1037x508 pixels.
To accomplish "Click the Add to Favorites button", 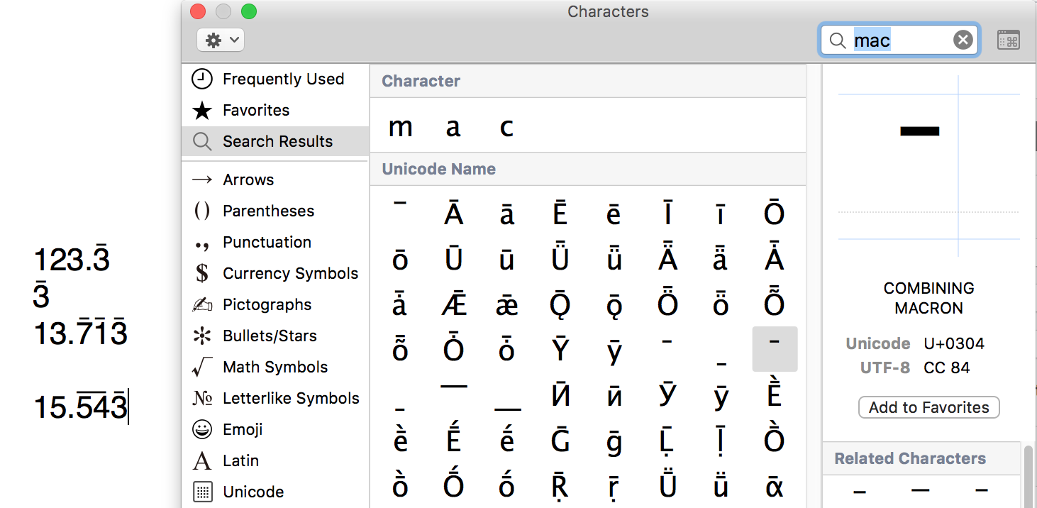I will click(x=928, y=408).
